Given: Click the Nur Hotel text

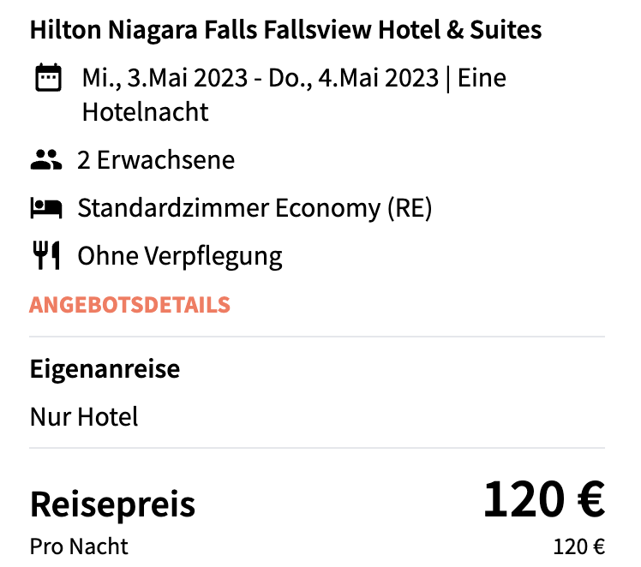Looking at the screenshot, I should coord(84,416).
